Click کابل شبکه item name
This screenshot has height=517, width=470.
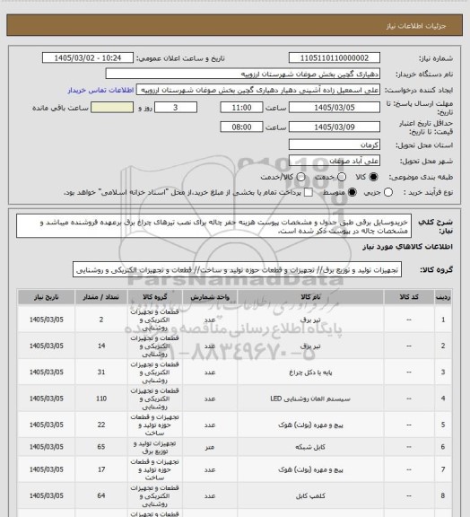(310, 447)
